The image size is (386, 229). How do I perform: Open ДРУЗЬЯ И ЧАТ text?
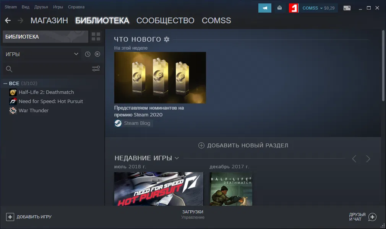357,217
